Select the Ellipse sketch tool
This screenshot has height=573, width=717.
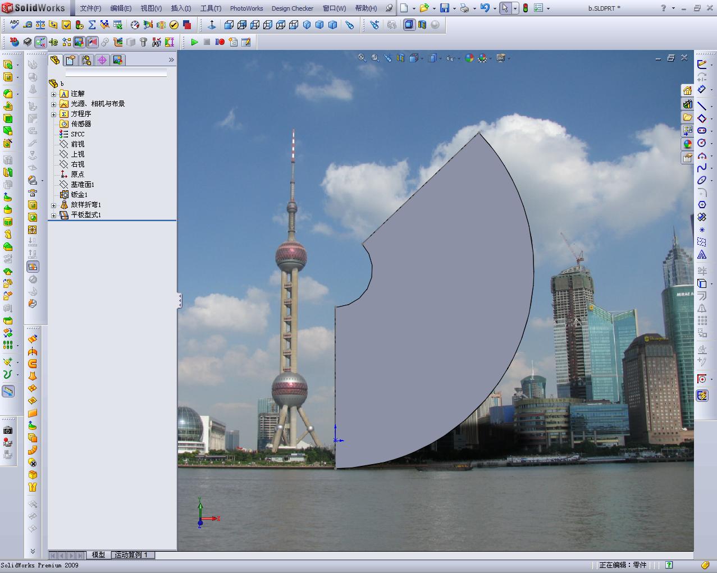(702, 180)
